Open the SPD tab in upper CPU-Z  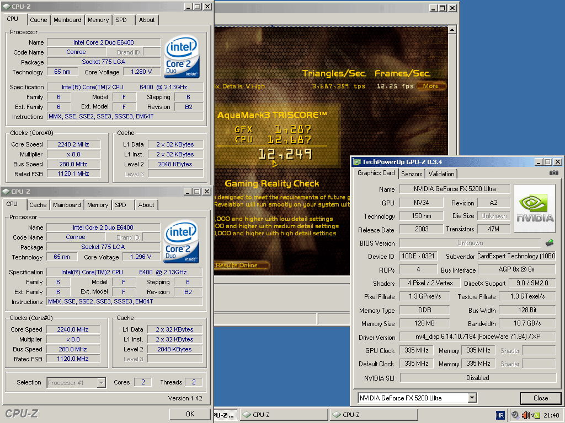[x=121, y=20]
